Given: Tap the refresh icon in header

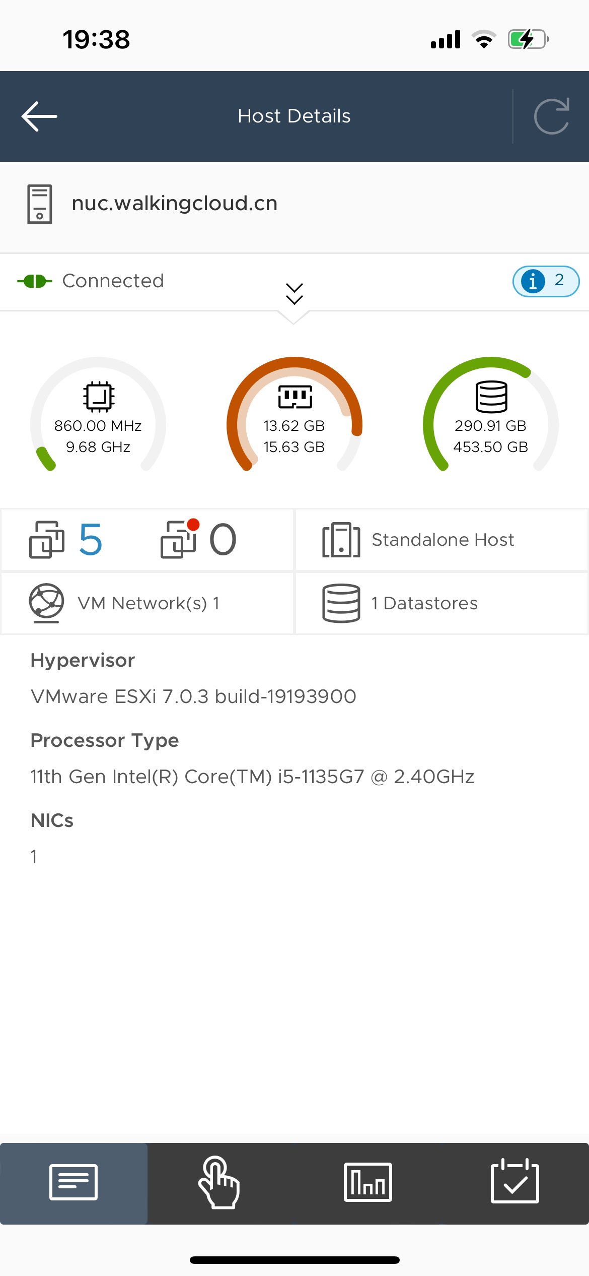Looking at the screenshot, I should click(x=551, y=116).
